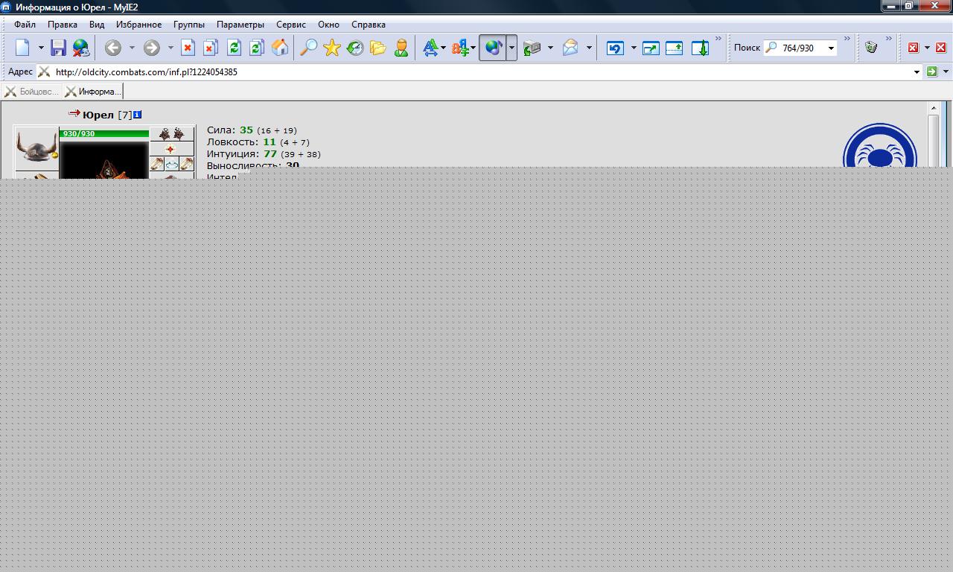Open the Вид menu
This screenshot has width=953, height=572.
(97, 24)
